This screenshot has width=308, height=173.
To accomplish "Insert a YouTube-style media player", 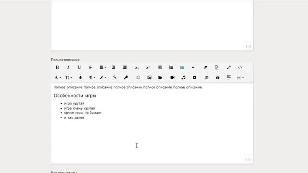I will pyautogui.click(x=194, y=78).
